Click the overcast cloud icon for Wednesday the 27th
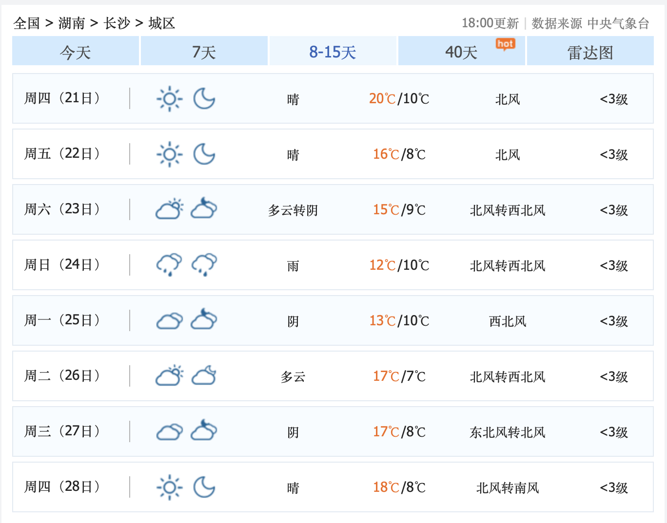This screenshot has height=523, width=667. coord(169,431)
